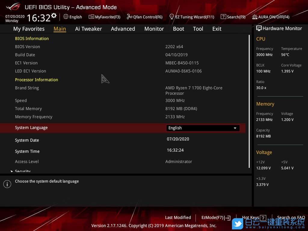The width and height of the screenshot is (308, 231).
Task: Click Last Modified button
Action: (x=178, y=217)
